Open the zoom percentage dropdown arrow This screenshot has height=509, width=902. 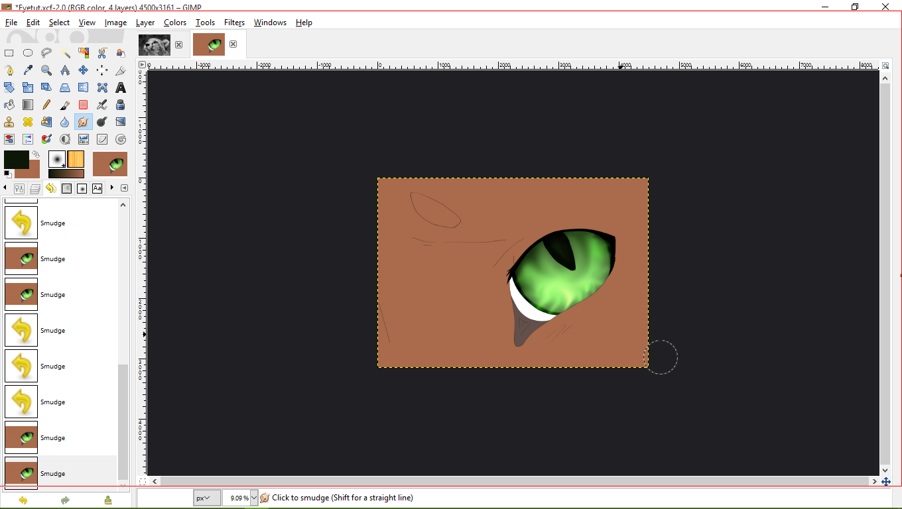[x=254, y=498]
